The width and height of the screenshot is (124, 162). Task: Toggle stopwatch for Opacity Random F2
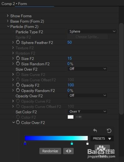point(18,90)
